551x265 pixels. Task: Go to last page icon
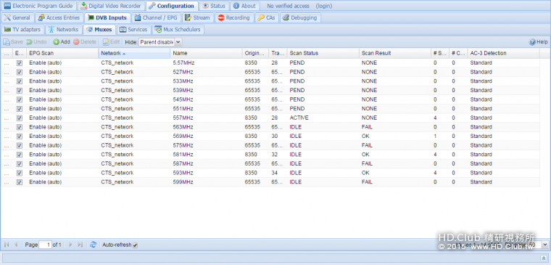[x=80, y=245]
